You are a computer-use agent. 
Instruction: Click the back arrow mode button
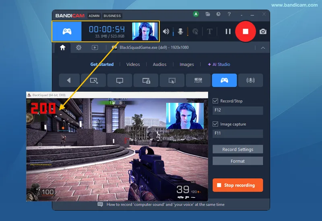(69, 80)
